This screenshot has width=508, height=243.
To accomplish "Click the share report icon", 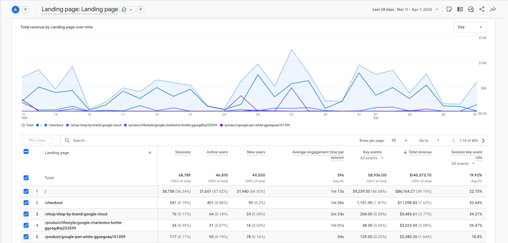I will coord(482,9).
